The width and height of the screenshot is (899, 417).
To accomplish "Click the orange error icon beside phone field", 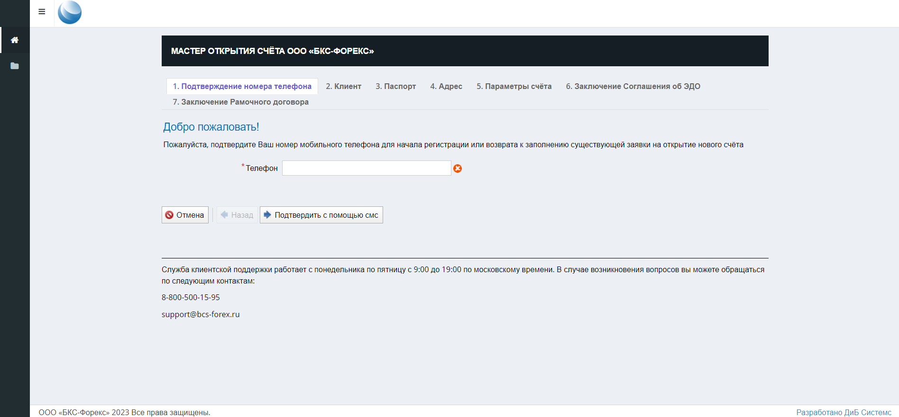I will pos(458,169).
